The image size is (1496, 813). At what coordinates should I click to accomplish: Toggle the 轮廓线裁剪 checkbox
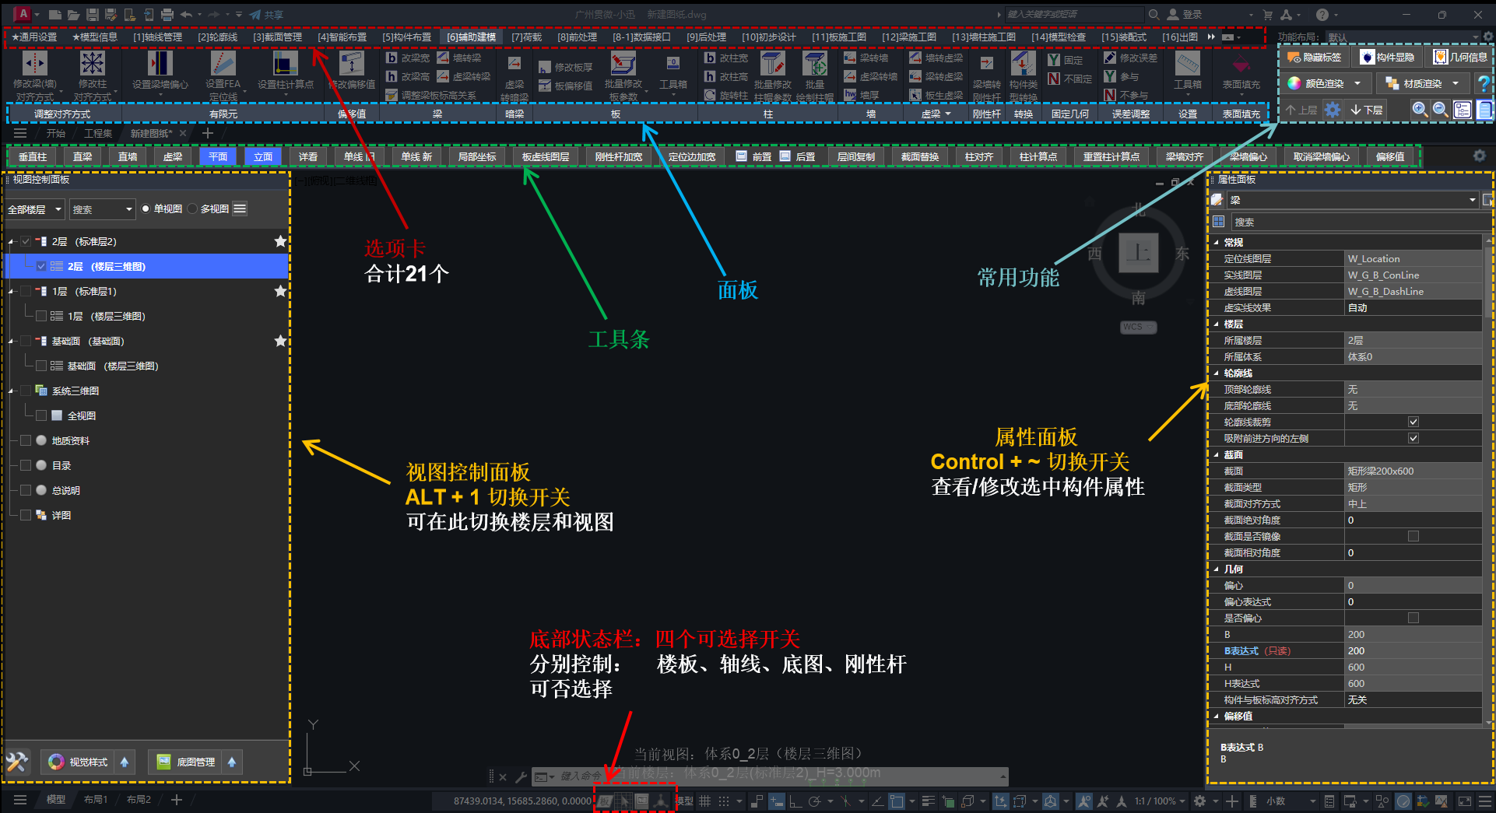[1413, 422]
